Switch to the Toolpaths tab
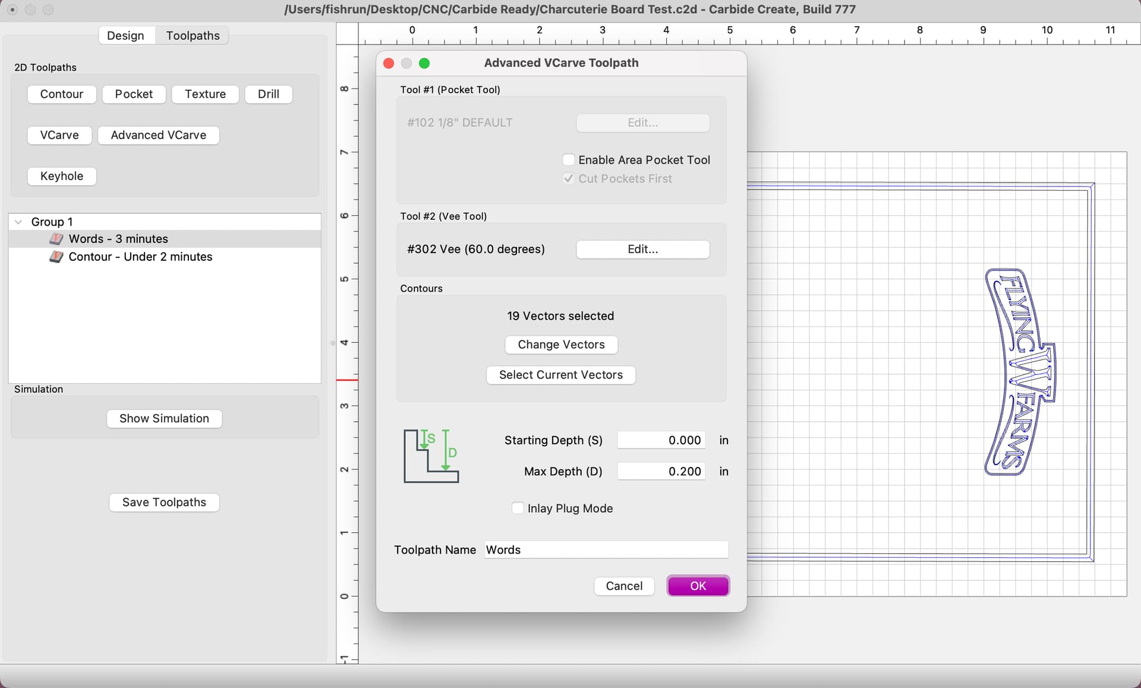The width and height of the screenshot is (1141, 688). 193,36
